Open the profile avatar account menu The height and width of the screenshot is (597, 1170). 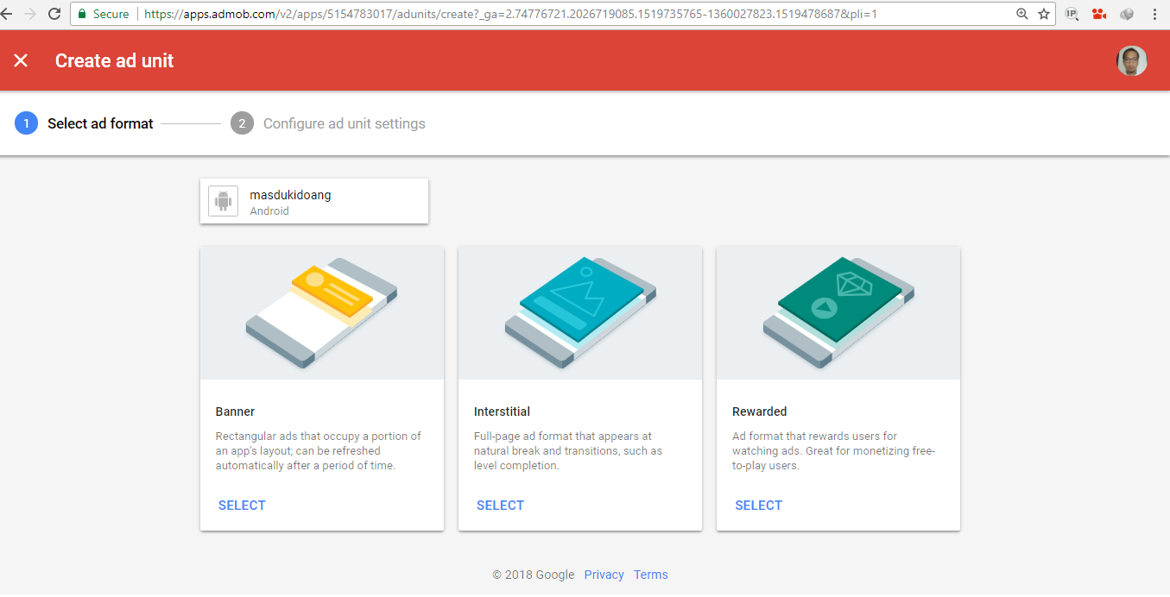[x=1131, y=60]
